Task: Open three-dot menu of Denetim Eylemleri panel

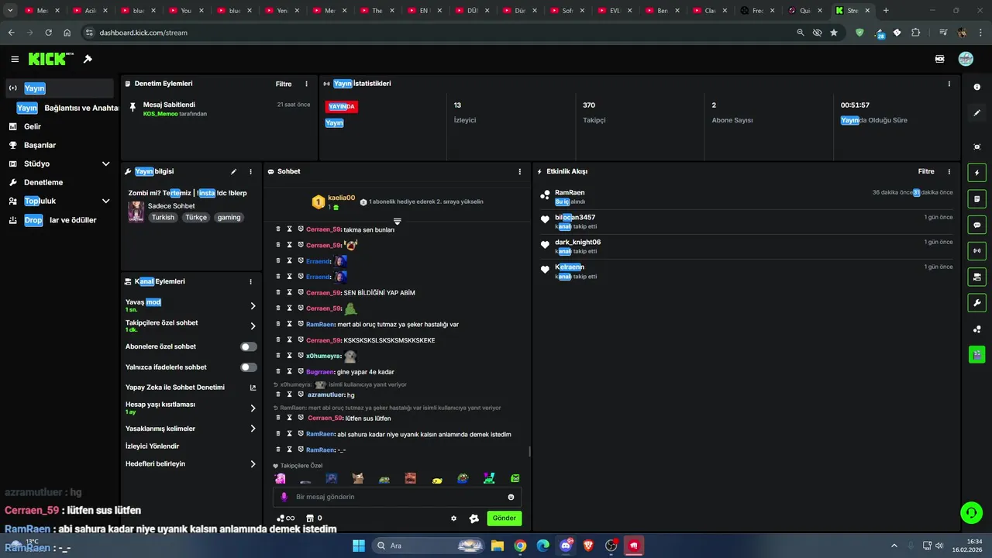Action: pyautogui.click(x=306, y=84)
